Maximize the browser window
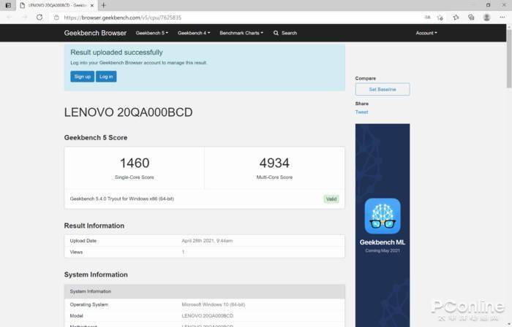 pos(488,5)
